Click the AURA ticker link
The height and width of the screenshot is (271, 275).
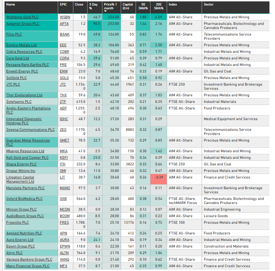pyautogui.click(x=65, y=240)
